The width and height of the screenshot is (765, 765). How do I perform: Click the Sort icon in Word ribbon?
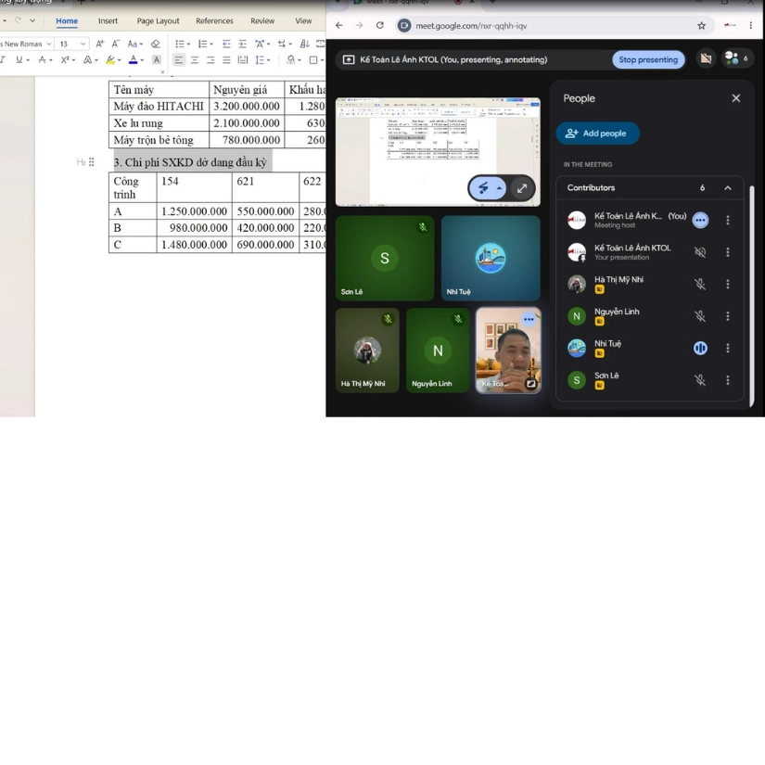[304, 44]
